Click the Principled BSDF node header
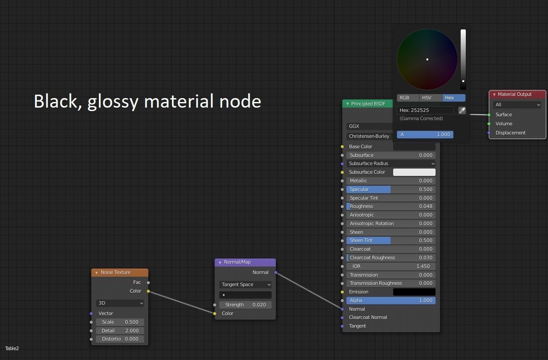The width and height of the screenshot is (548, 360). coord(368,104)
